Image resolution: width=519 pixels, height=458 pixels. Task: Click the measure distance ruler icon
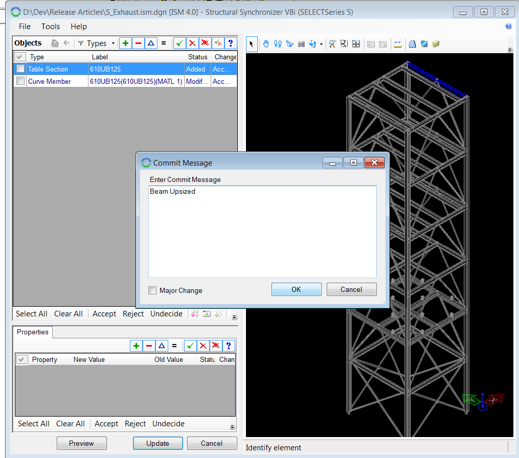click(397, 44)
